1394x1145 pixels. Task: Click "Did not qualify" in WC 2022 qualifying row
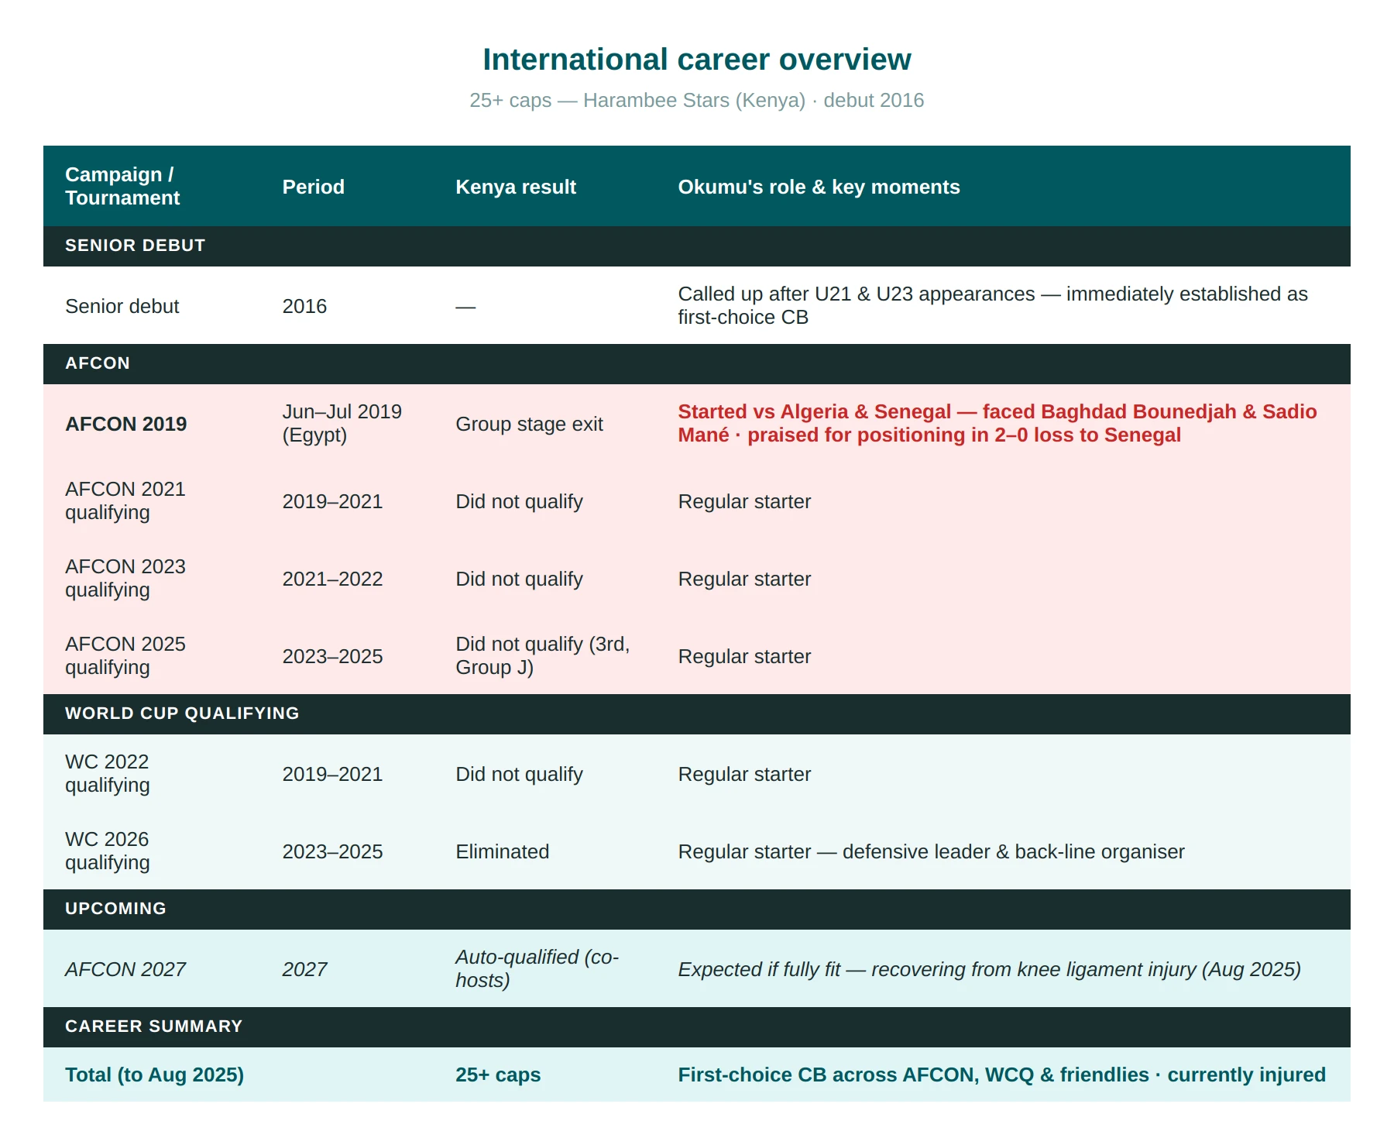click(x=519, y=774)
